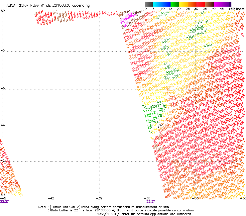Image resolution: width=246 pixels, height=216 pixels.
Task: Click the dark blue 10–15 knots legend segment
Action: [x=166, y=4]
